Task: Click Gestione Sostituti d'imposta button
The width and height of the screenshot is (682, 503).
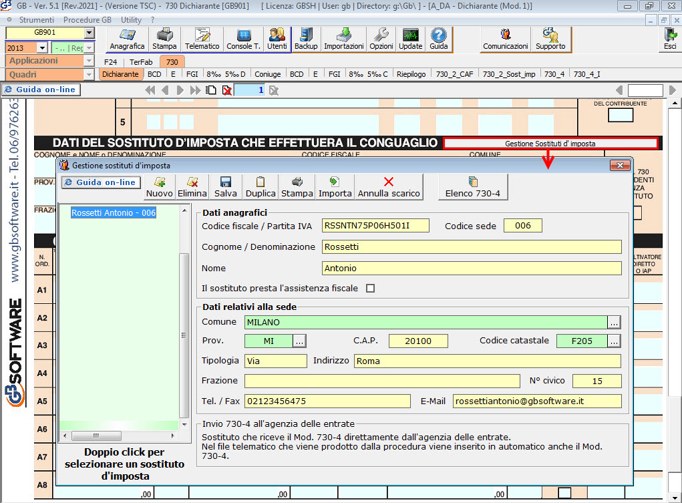Action: tap(550, 144)
